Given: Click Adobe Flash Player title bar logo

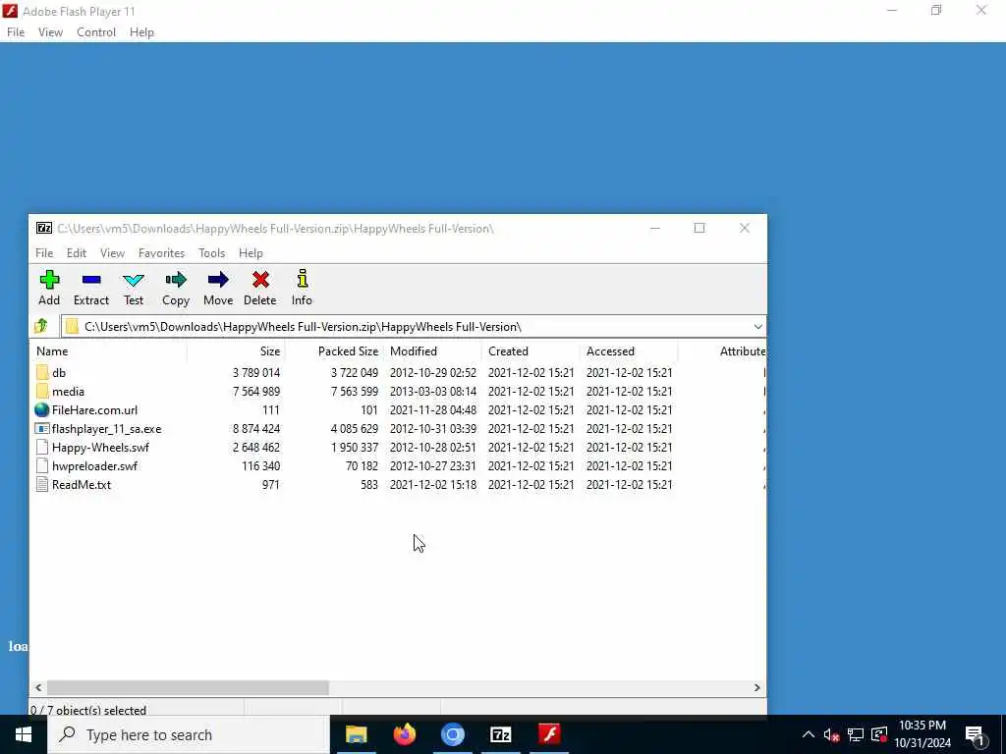Looking at the screenshot, I should point(10,11).
